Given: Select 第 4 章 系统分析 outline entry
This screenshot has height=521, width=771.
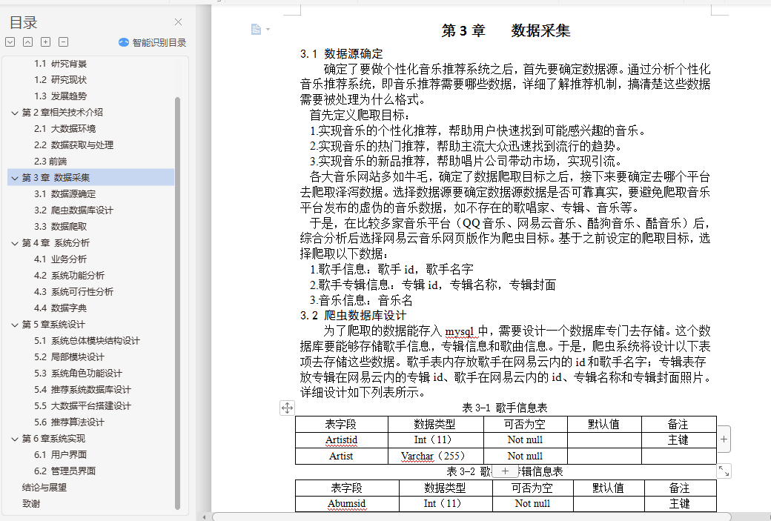Looking at the screenshot, I should click(x=56, y=243).
